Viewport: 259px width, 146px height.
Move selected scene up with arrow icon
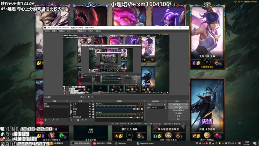point(53,120)
